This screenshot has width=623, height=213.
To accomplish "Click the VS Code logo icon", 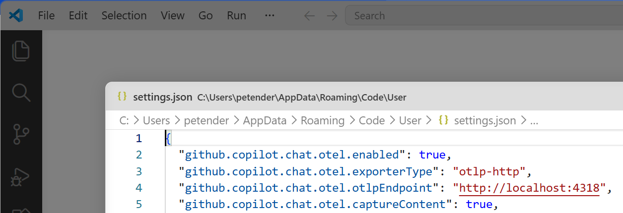I will point(16,15).
